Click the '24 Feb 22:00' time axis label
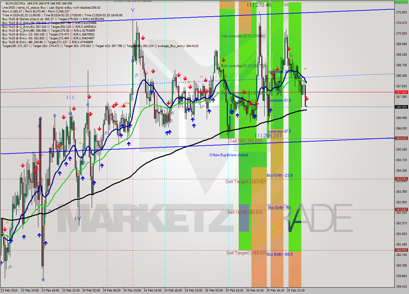This screenshot has height=294, width=409. point(193,290)
